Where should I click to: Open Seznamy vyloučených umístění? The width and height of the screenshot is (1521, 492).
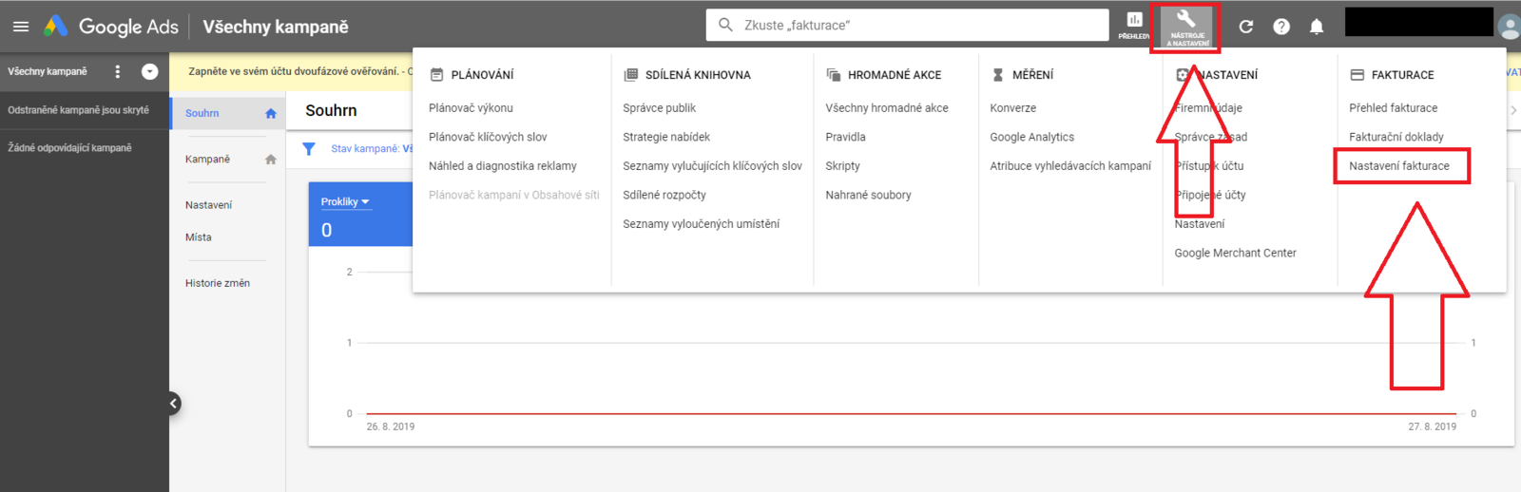pyautogui.click(x=701, y=224)
